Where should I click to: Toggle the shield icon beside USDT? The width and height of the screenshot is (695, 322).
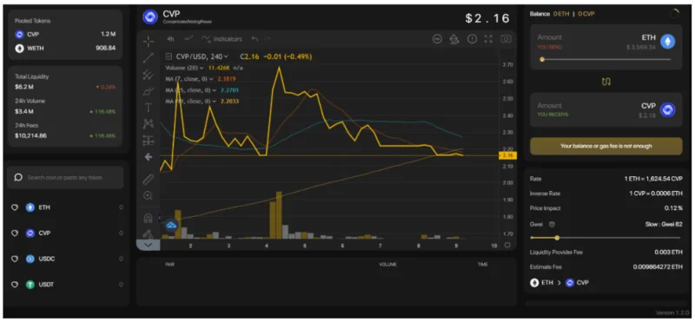pyautogui.click(x=15, y=285)
